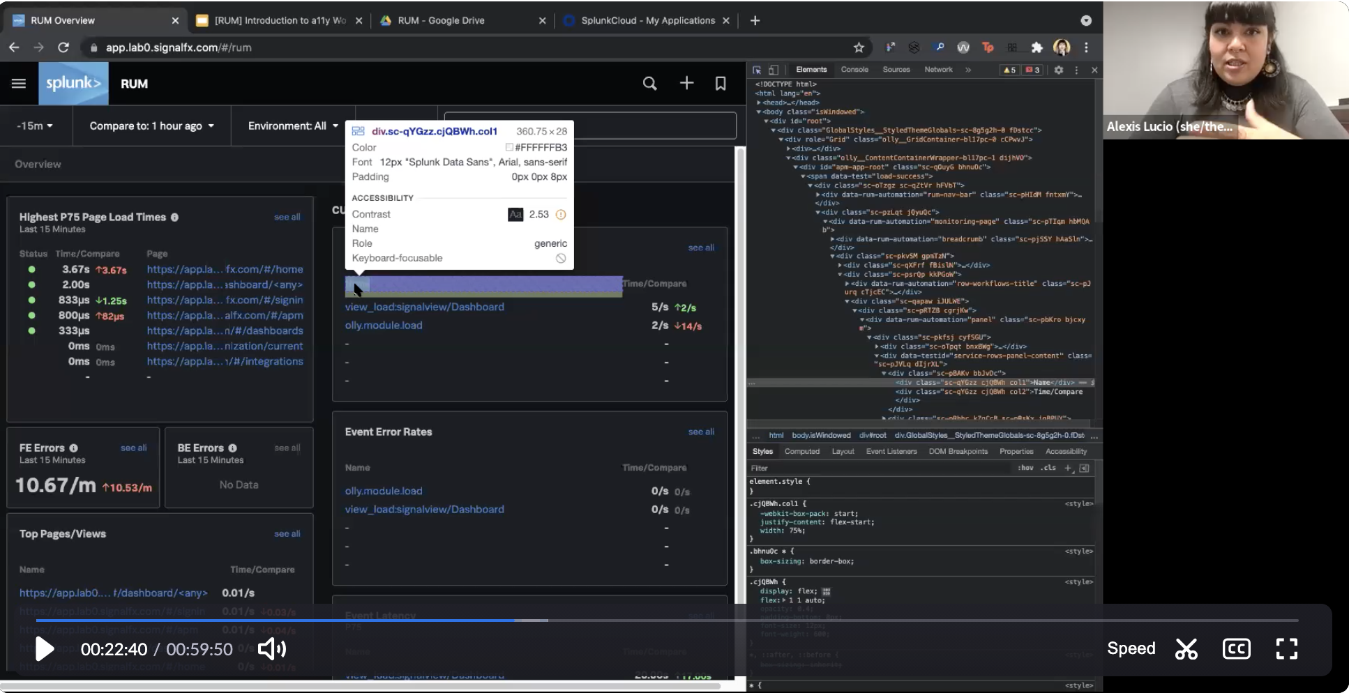Open the Splunk hamburger navigation menu
This screenshot has width=1349, height=693.
(x=19, y=84)
